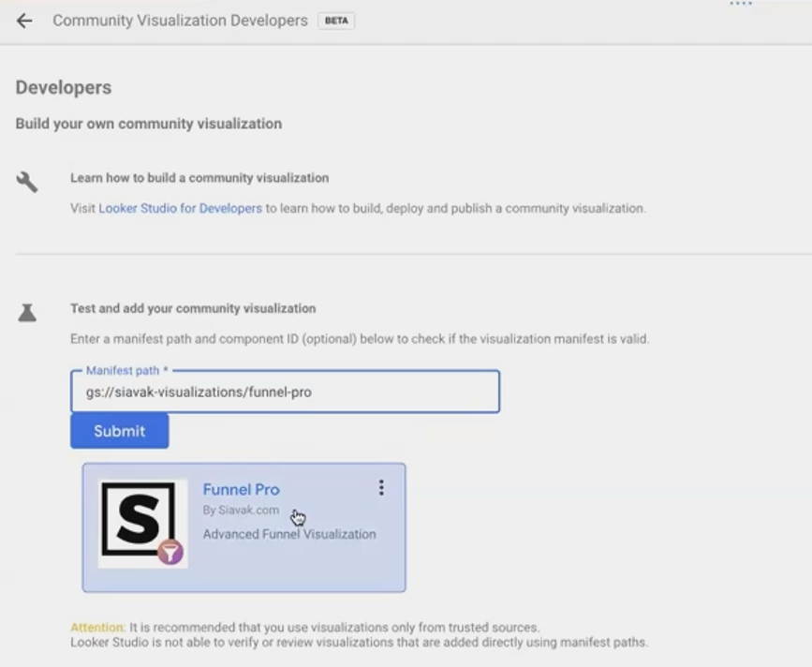Click the wrench icon beside Learn how to build
This screenshot has width=812, height=667.
pos(27,183)
